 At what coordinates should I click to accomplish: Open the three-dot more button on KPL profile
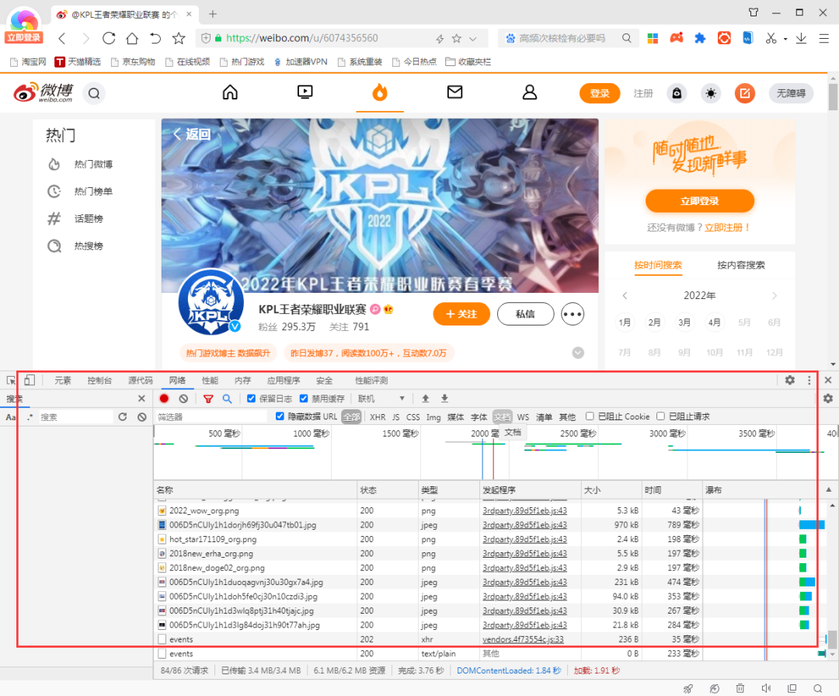click(573, 314)
